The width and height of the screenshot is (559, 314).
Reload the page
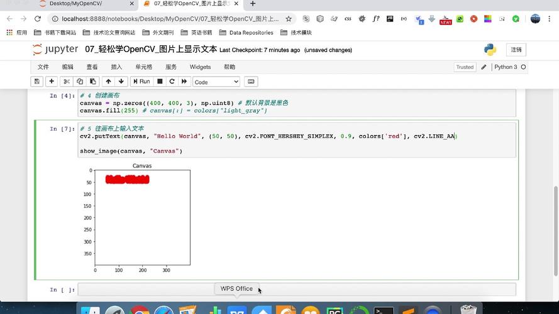(x=38, y=18)
